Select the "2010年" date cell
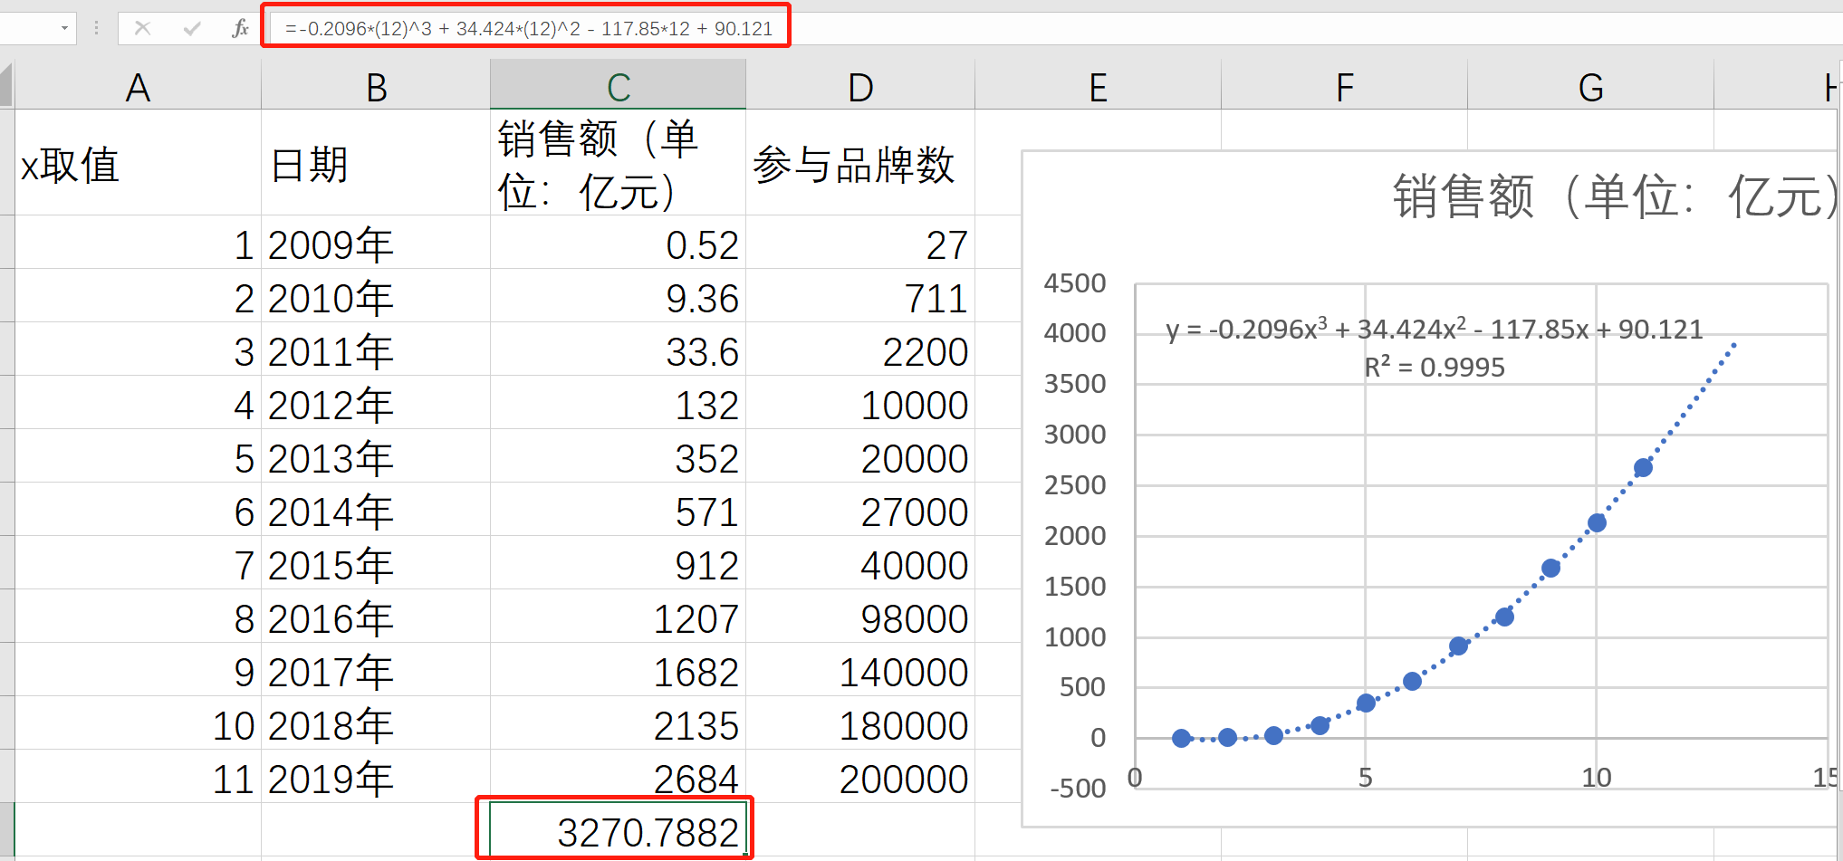The height and width of the screenshot is (861, 1843). tap(376, 296)
